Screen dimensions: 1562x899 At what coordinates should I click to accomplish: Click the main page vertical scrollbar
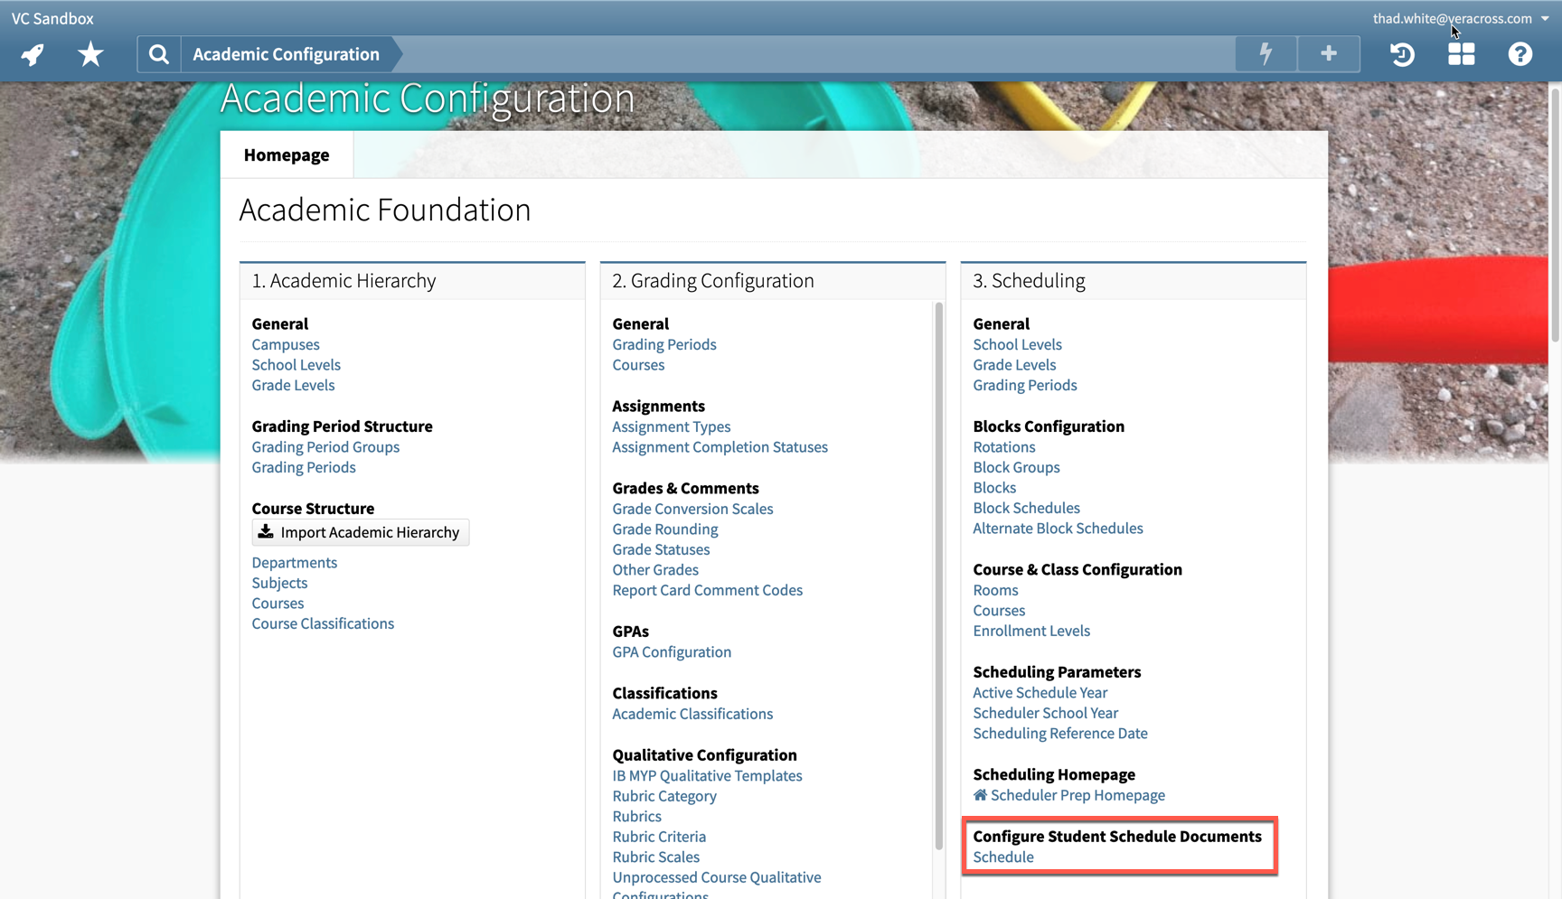point(1555,217)
